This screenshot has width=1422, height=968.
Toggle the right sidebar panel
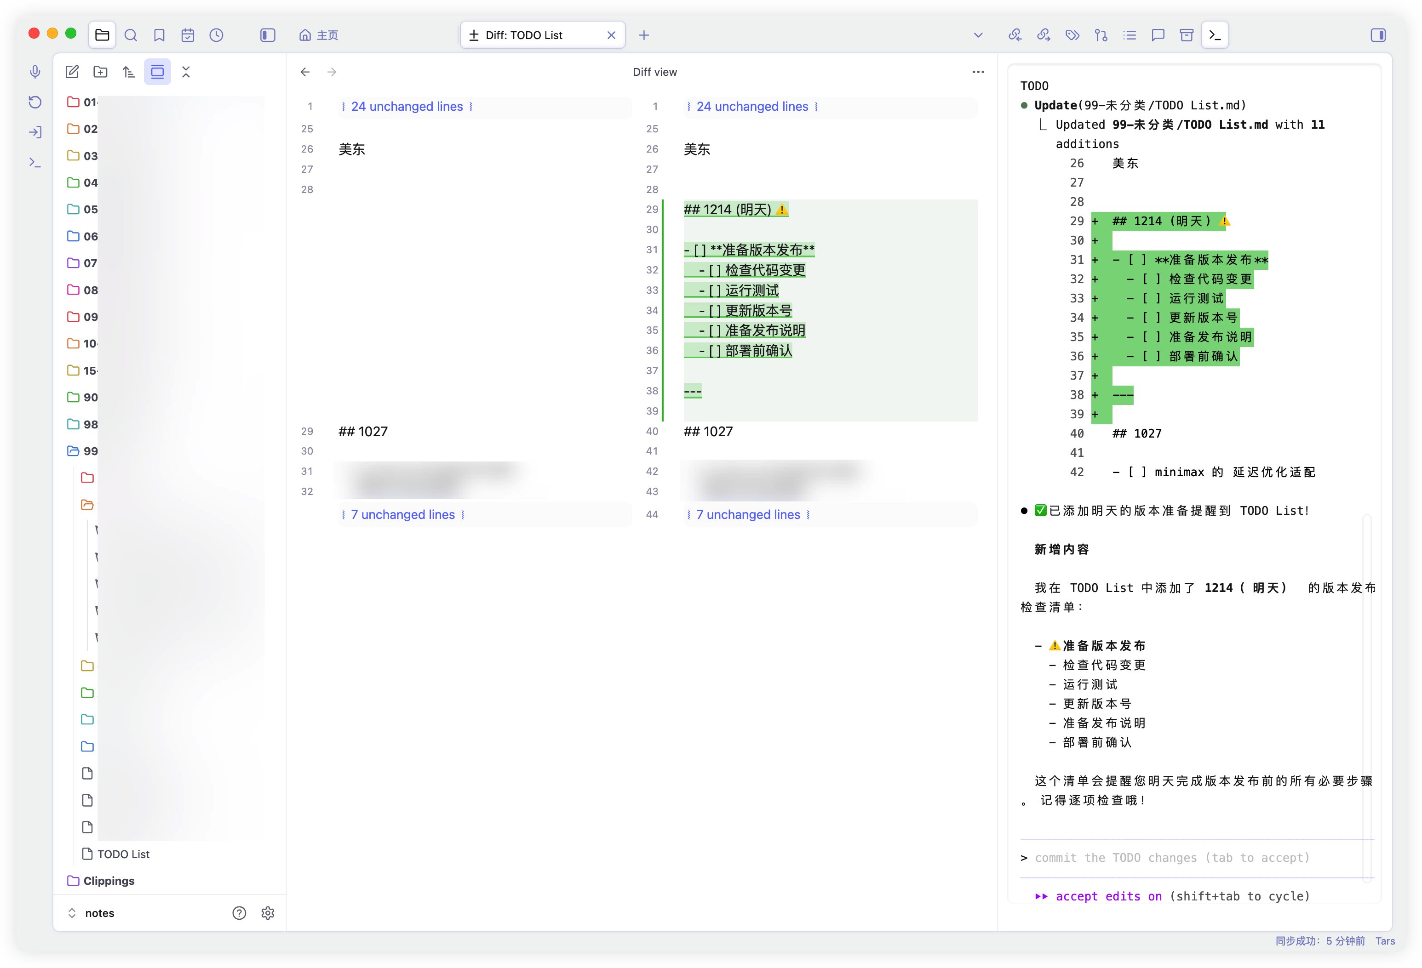1378,35
